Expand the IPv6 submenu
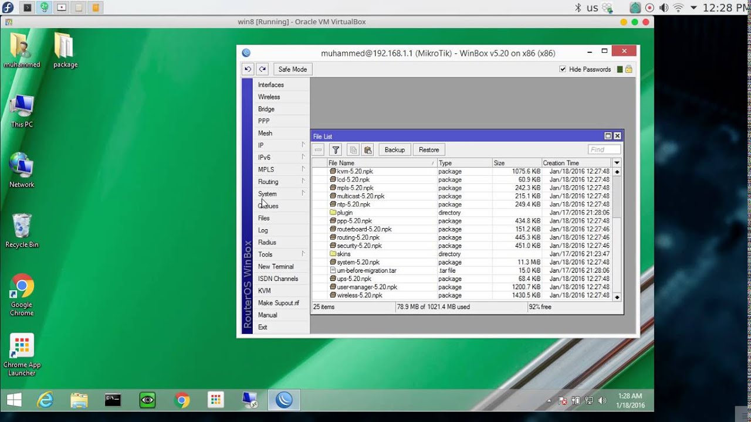This screenshot has width=751, height=422. pos(303,157)
